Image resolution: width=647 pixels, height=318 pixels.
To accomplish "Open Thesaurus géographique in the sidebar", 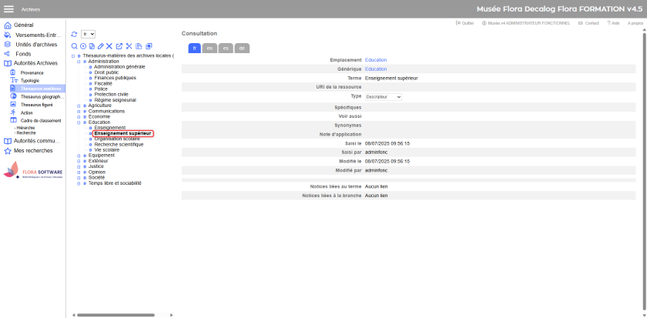I will click(x=41, y=96).
